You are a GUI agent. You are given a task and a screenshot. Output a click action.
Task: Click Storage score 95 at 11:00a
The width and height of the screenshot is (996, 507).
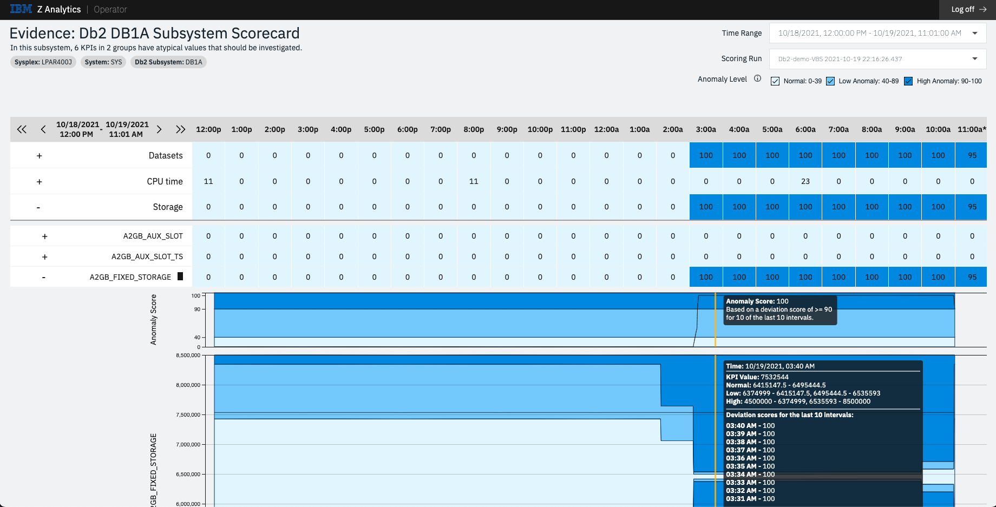[x=972, y=207]
